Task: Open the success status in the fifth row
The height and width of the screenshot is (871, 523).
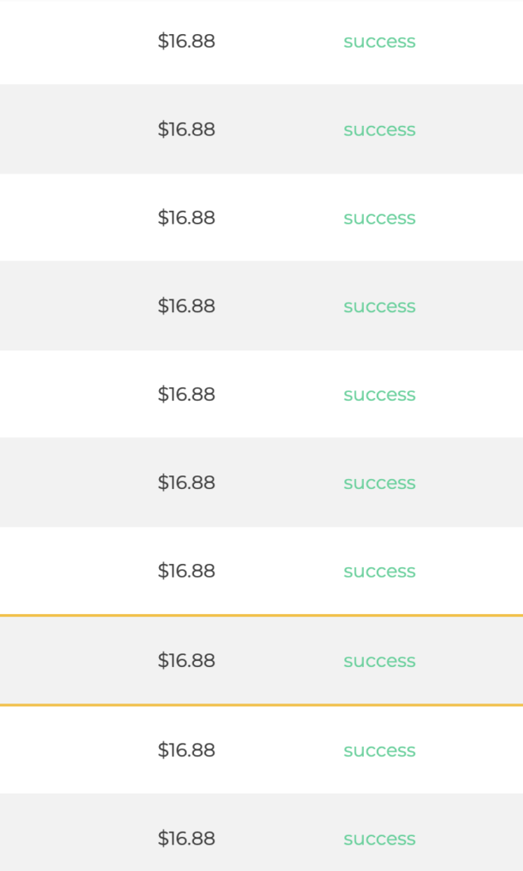Action: tap(379, 395)
